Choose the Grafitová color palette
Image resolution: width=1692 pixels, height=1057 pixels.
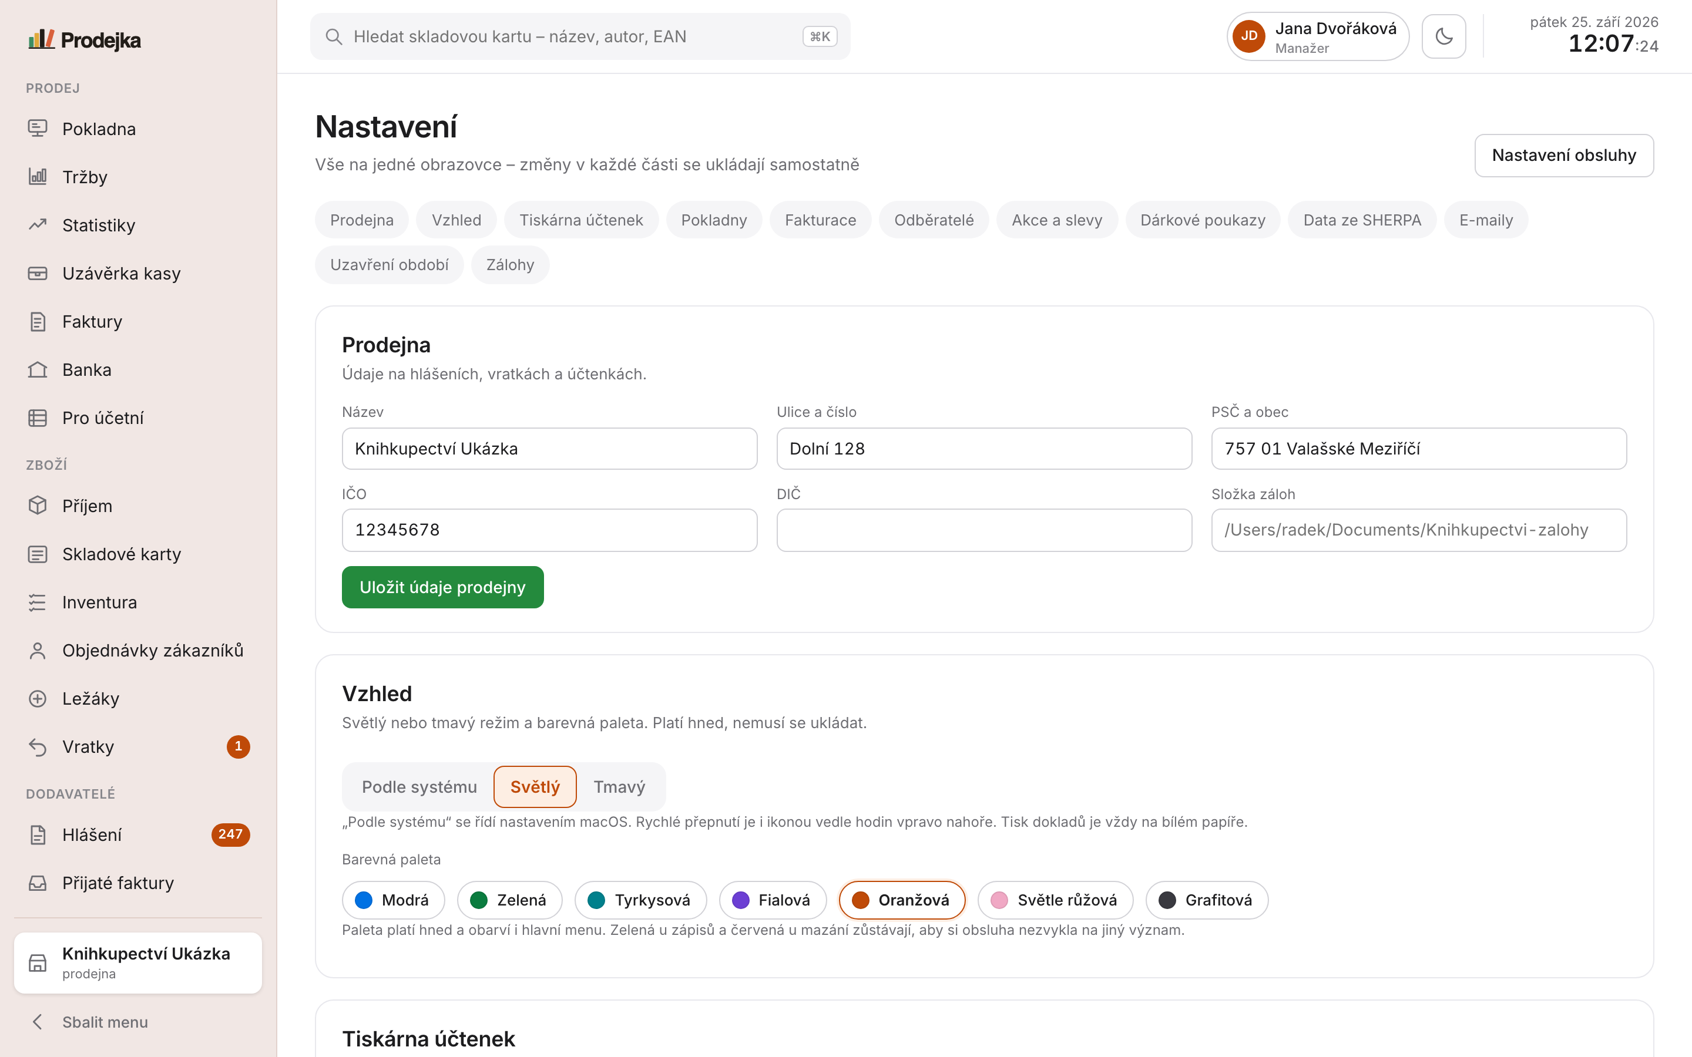point(1206,900)
